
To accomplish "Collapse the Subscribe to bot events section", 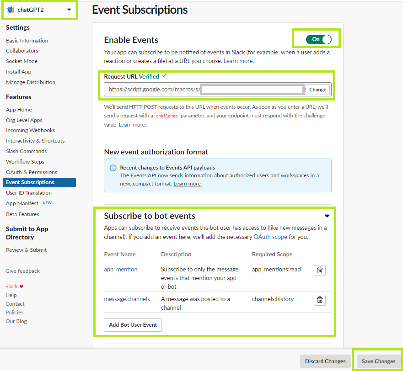I will [x=327, y=216].
